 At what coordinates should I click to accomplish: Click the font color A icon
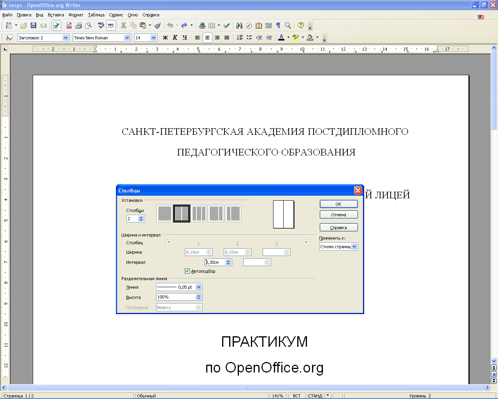pyautogui.click(x=281, y=37)
